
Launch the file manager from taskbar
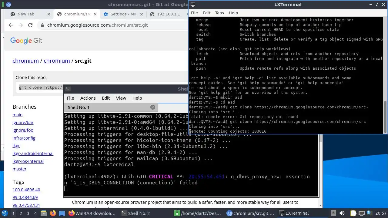[x=43, y=213]
